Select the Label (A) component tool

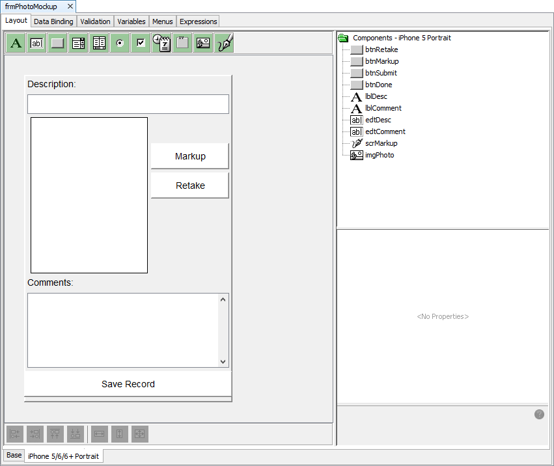click(x=16, y=43)
